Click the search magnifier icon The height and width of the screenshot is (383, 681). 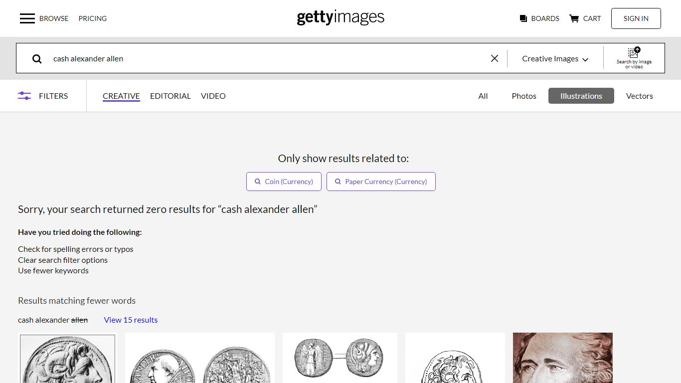(37, 59)
